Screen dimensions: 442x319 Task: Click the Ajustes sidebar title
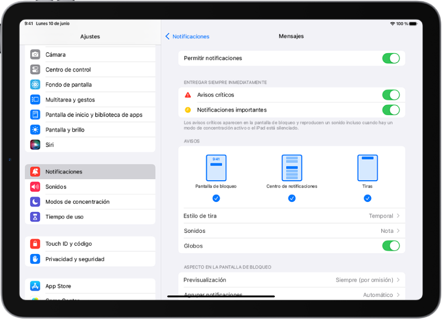(90, 36)
